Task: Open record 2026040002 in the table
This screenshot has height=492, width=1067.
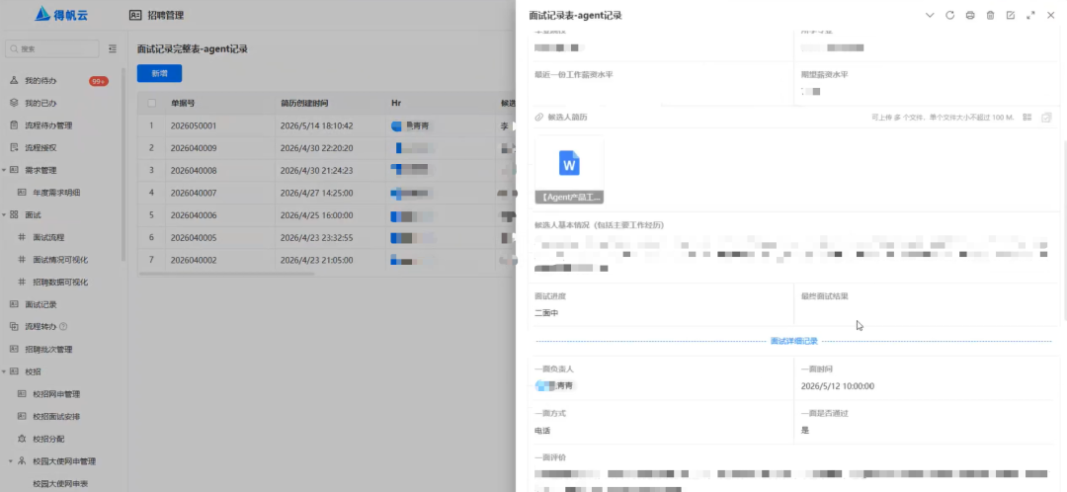Action: pyautogui.click(x=194, y=260)
